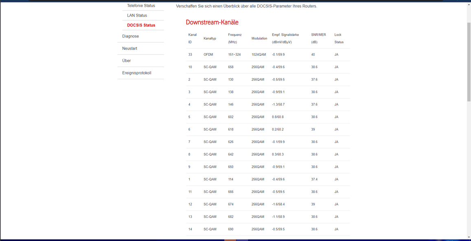
Task: Click the Empf. Signalstärke column header
Action: pos(285,38)
